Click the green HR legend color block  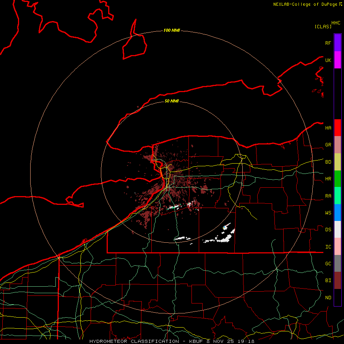point(338,179)
